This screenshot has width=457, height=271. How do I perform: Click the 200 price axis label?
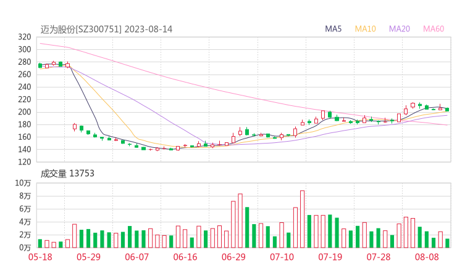pos(25,112)
